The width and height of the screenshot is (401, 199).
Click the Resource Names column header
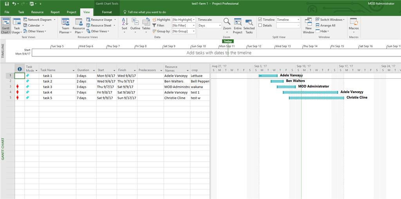(177, 69)
